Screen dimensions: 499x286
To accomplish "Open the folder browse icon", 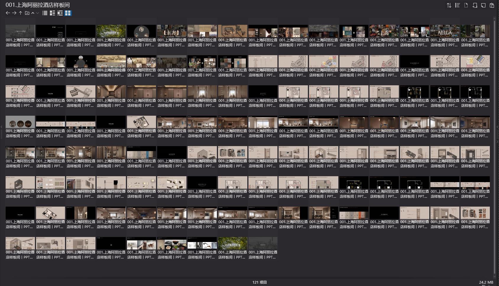I will (27, 13).
